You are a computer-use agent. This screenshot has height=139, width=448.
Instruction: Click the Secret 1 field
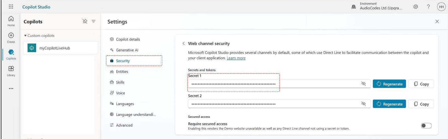[279, 84]
